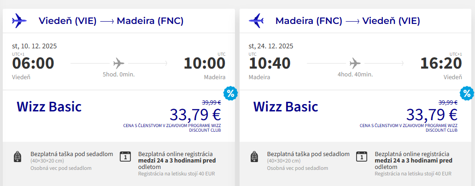Click the gray plane icon on the outbound flight
Screen dimensions: 475x186
[118, 62]
